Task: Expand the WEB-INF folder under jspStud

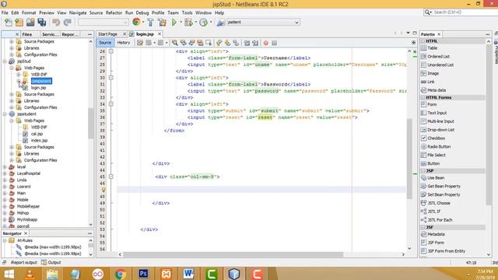Action: coord(18,75)
